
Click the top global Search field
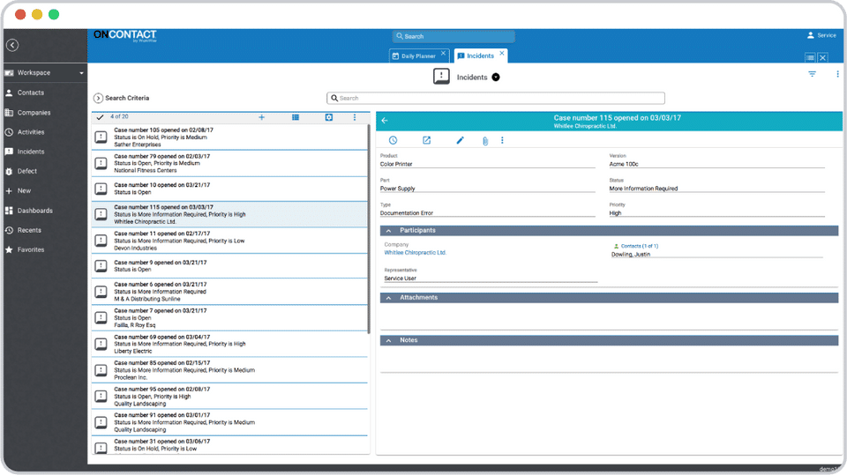click(x=453, y=36)
